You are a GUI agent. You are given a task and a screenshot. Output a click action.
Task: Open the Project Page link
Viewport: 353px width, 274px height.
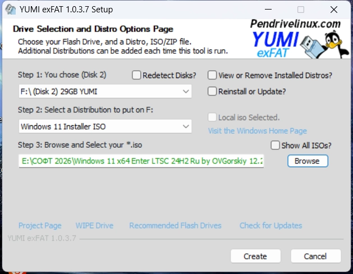tap(40, 225)
